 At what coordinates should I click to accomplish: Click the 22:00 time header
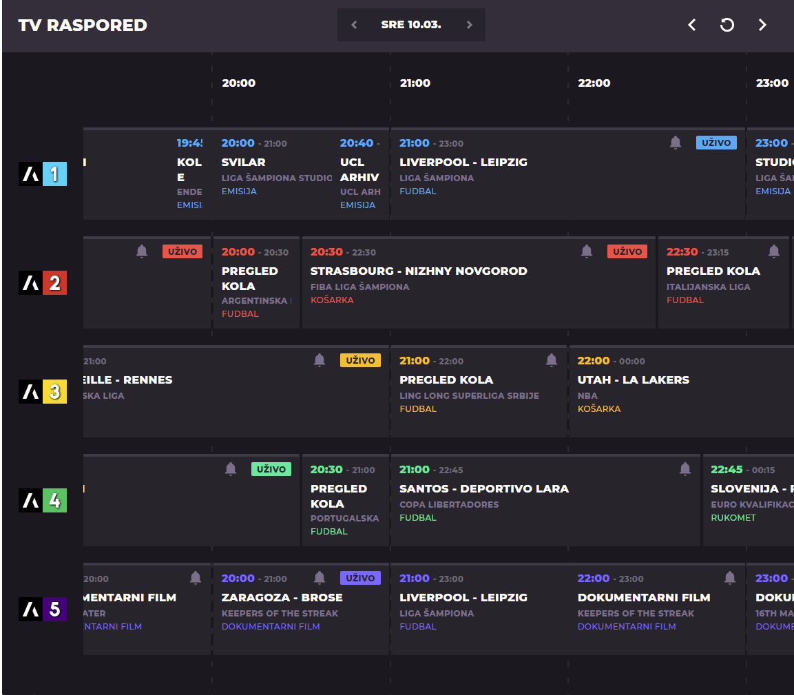tap(594, 83)
